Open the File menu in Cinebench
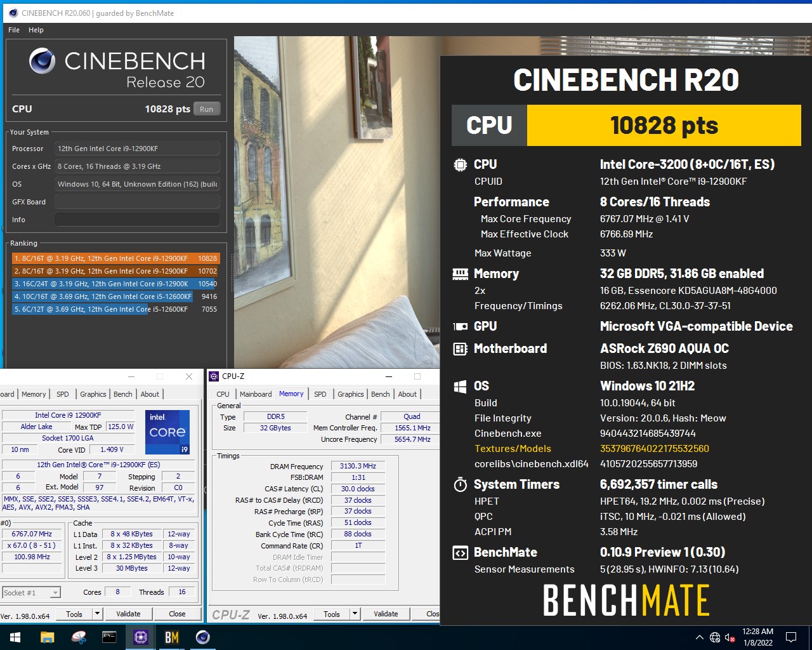812x650 pixels. pos(14,30)
